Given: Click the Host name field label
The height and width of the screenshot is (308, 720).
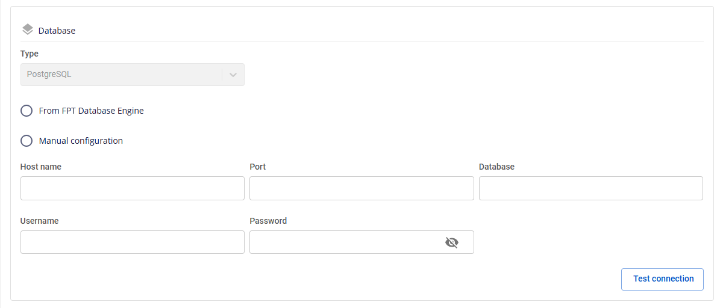Looking at the screenshot, I should [x=41, y=167].
